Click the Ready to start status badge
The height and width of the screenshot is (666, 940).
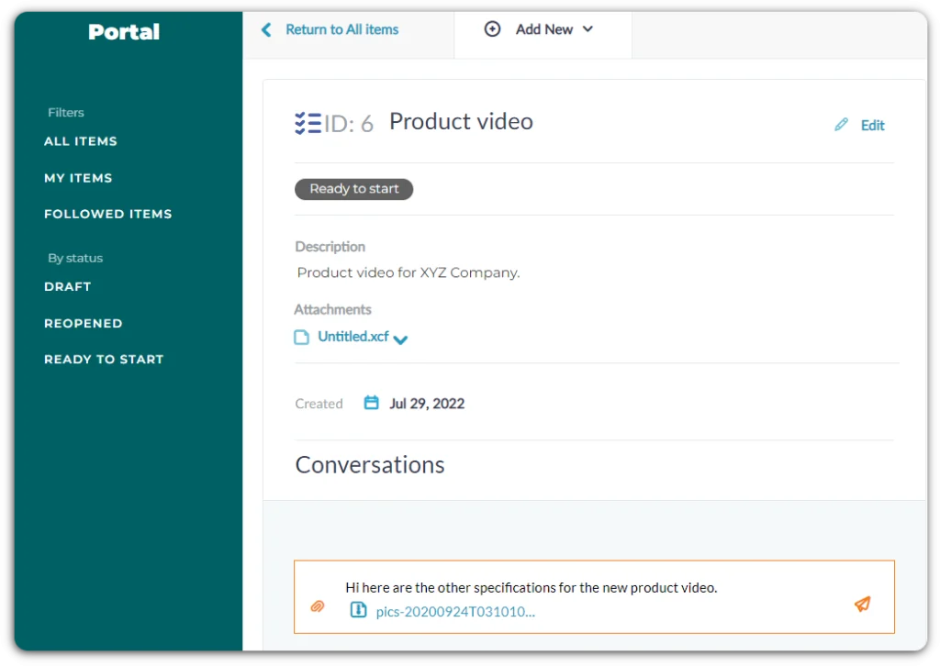point(354,189)
